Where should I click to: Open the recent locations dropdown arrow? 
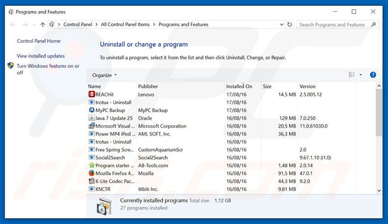pos(34,25)
